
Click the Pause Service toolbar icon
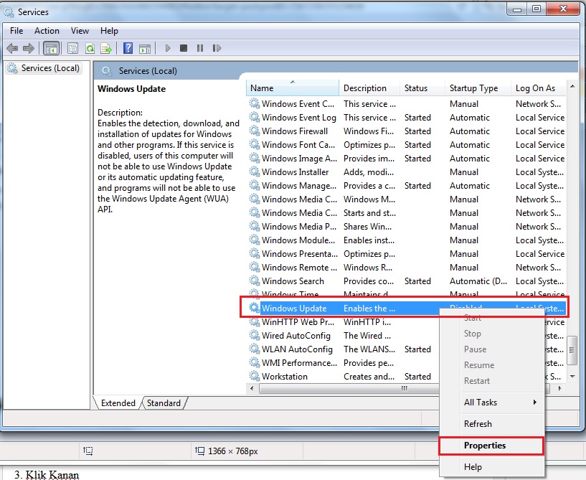coord(200,48)
